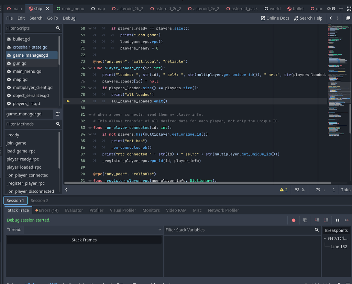Open the Debug menu

[x=69, y=18]
